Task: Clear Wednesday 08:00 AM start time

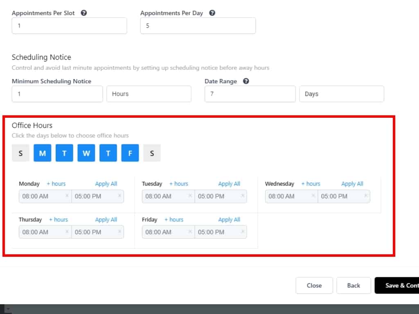Action: click(x=313, y=196)
